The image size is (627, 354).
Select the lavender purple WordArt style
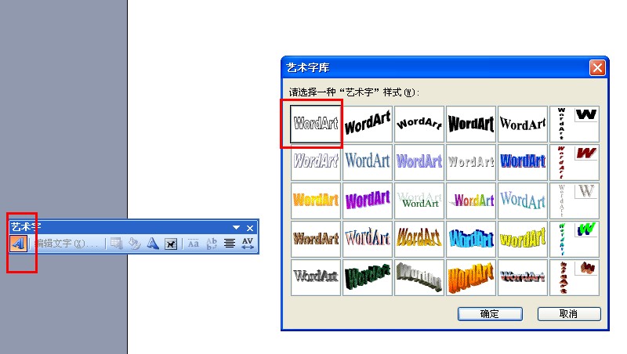click(x=419, y=162)
